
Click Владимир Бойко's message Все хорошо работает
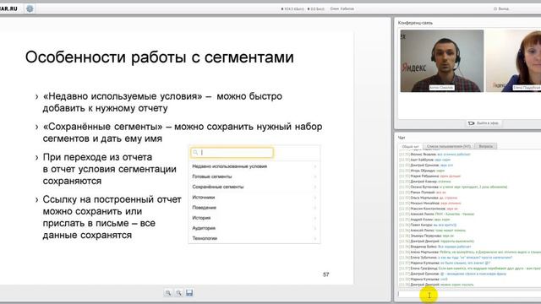[x=435, y=247]
